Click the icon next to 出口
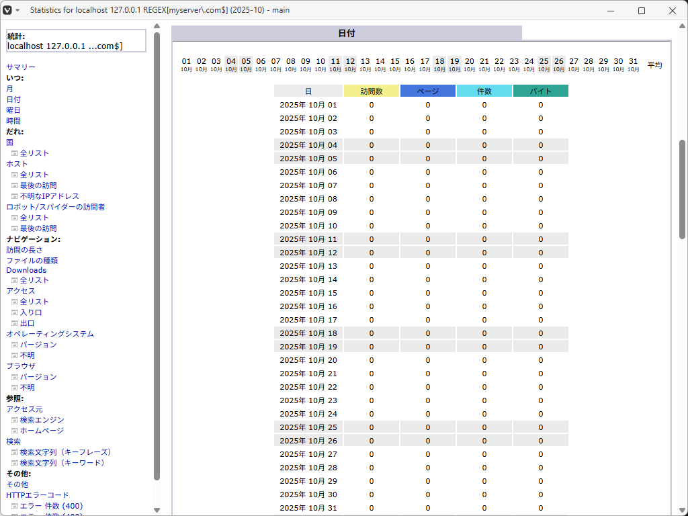The image size is (688, 516). pos(14,323)
